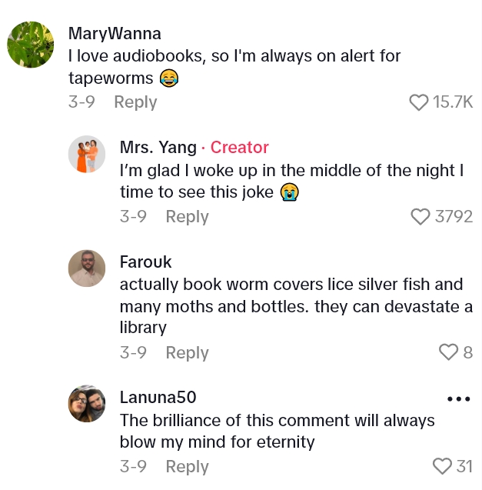Click the Creator badge label

click(239, 148)
